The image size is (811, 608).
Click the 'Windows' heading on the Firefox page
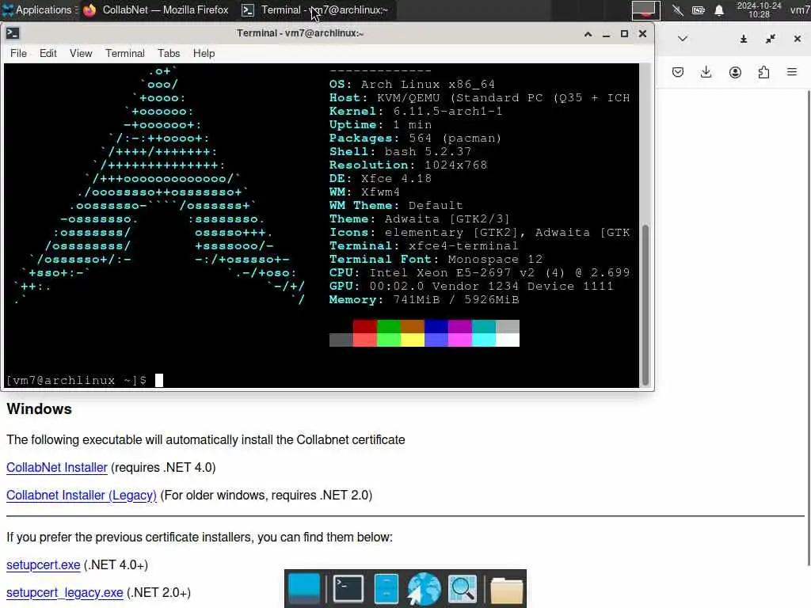click(40, 409)
